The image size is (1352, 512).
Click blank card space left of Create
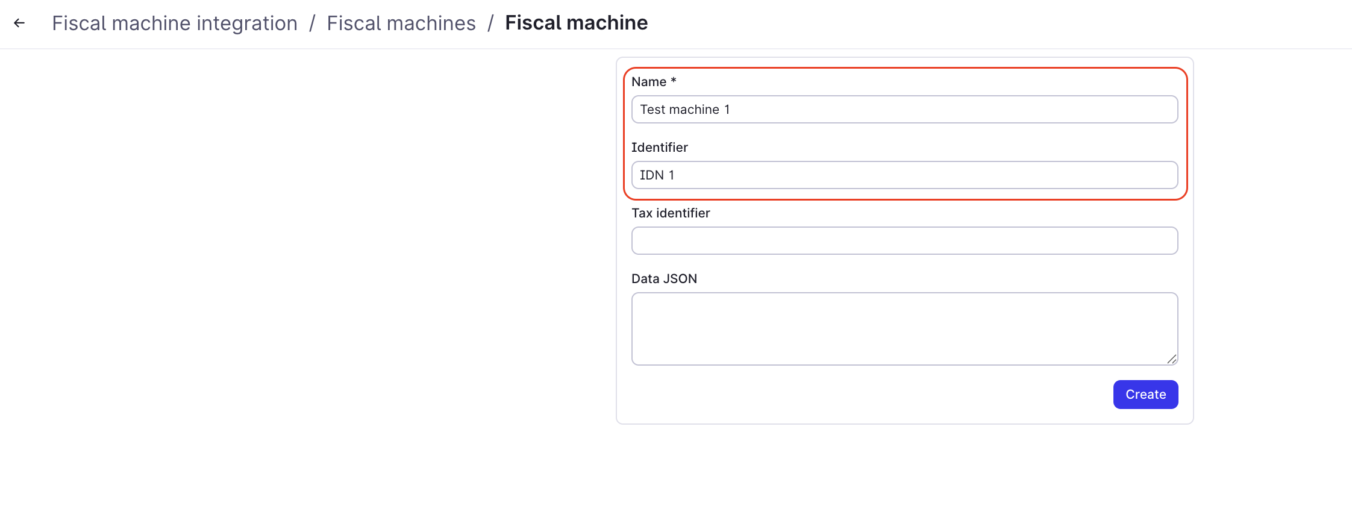tap(868, 395)
